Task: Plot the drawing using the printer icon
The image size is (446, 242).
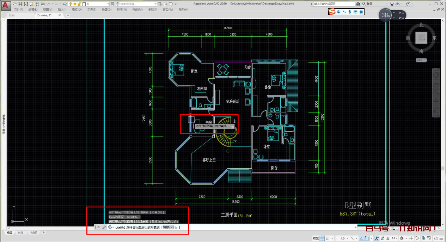Action: coord(42,4)
